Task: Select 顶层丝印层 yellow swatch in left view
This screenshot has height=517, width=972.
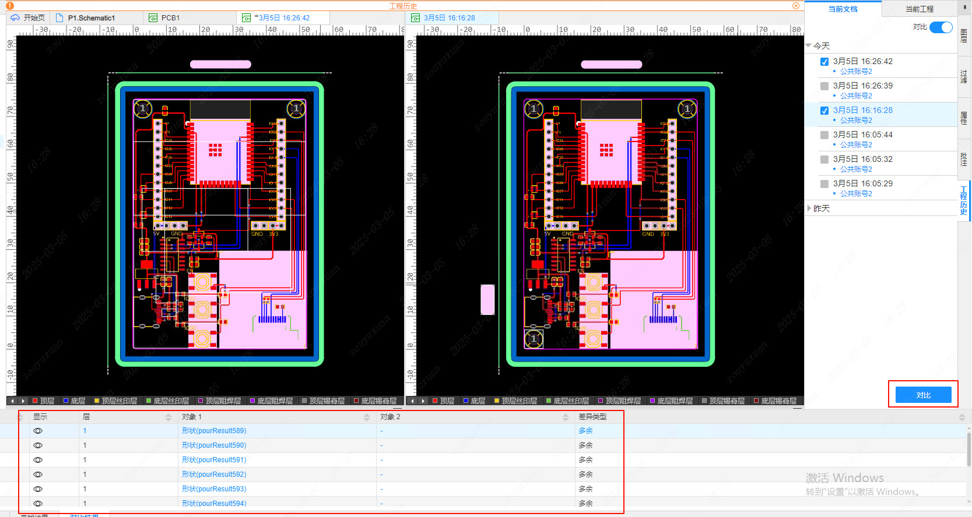Action: [x=97, y=401]
